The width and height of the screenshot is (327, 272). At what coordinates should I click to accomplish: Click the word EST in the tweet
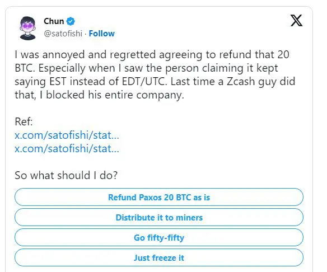[58, 81]
